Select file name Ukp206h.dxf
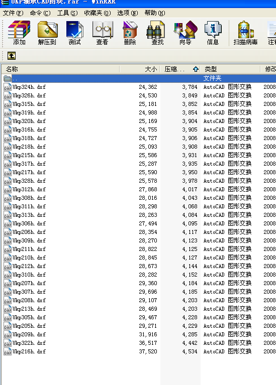Image resolution: width=276 pixels, height=385 pixels. click(x=29, y=232)
